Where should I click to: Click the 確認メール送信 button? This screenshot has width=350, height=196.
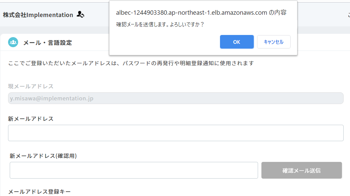(x=302, y=170)
